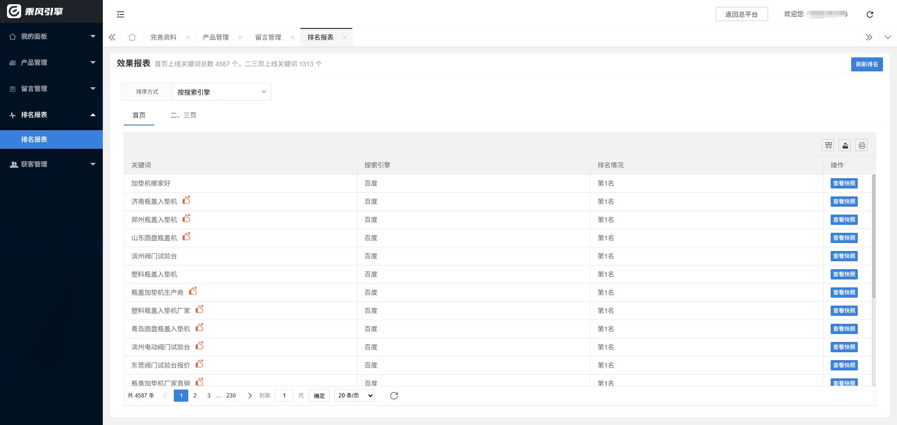Switch to the 留言管理 tab

coord(268,37)
